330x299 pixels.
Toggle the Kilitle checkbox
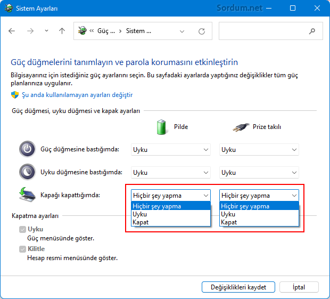22,249
